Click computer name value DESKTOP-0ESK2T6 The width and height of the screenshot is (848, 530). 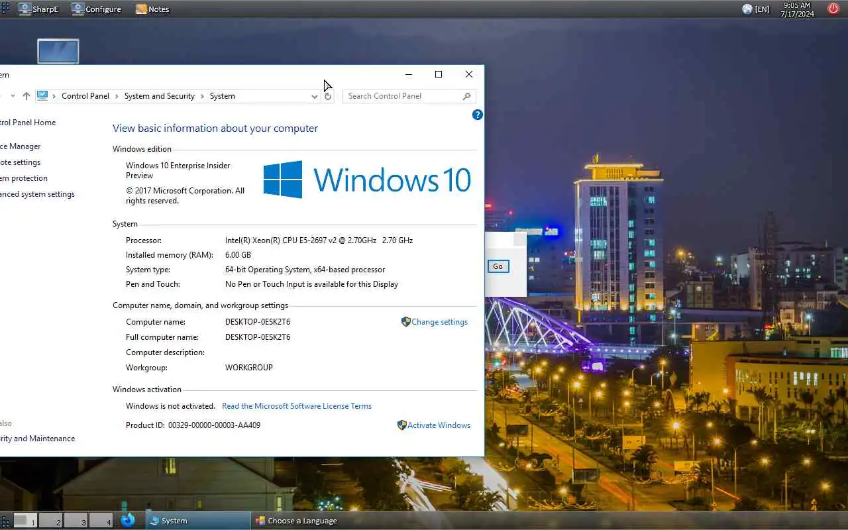[x=258, y=322]
